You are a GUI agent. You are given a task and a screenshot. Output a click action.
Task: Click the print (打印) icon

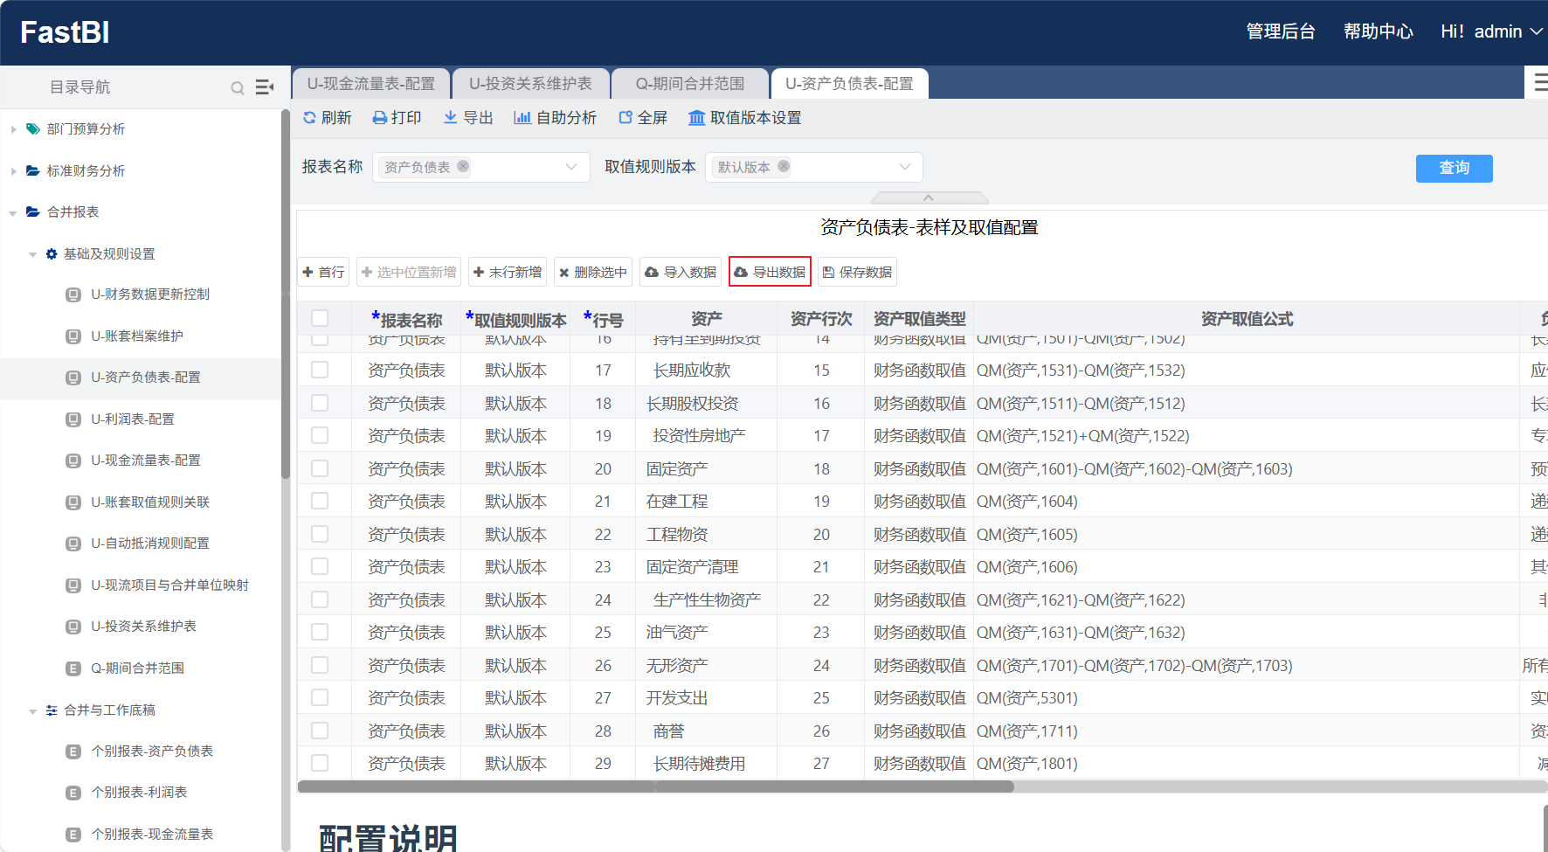pyautogui.click(x=380, y=118)
